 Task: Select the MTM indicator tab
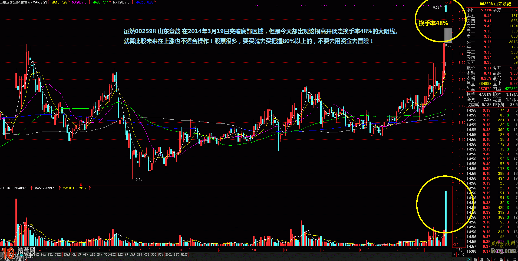coord(161,255)
